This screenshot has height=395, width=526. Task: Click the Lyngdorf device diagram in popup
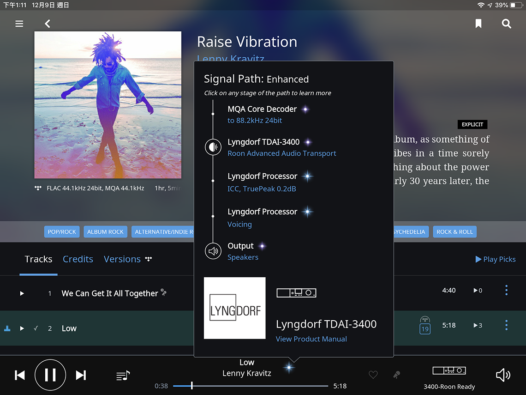296,293
